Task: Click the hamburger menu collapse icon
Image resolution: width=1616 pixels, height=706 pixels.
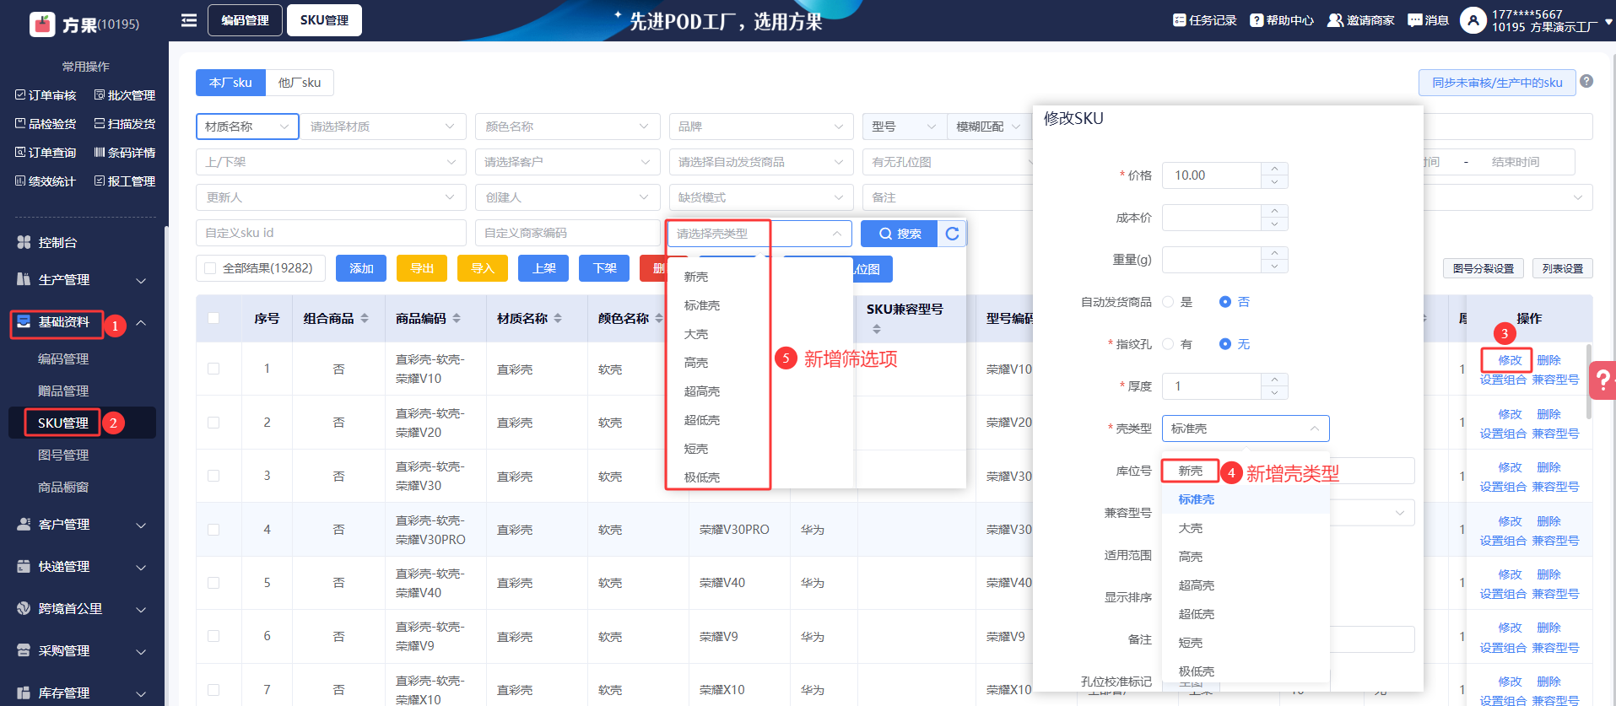Action: [189, 20]
